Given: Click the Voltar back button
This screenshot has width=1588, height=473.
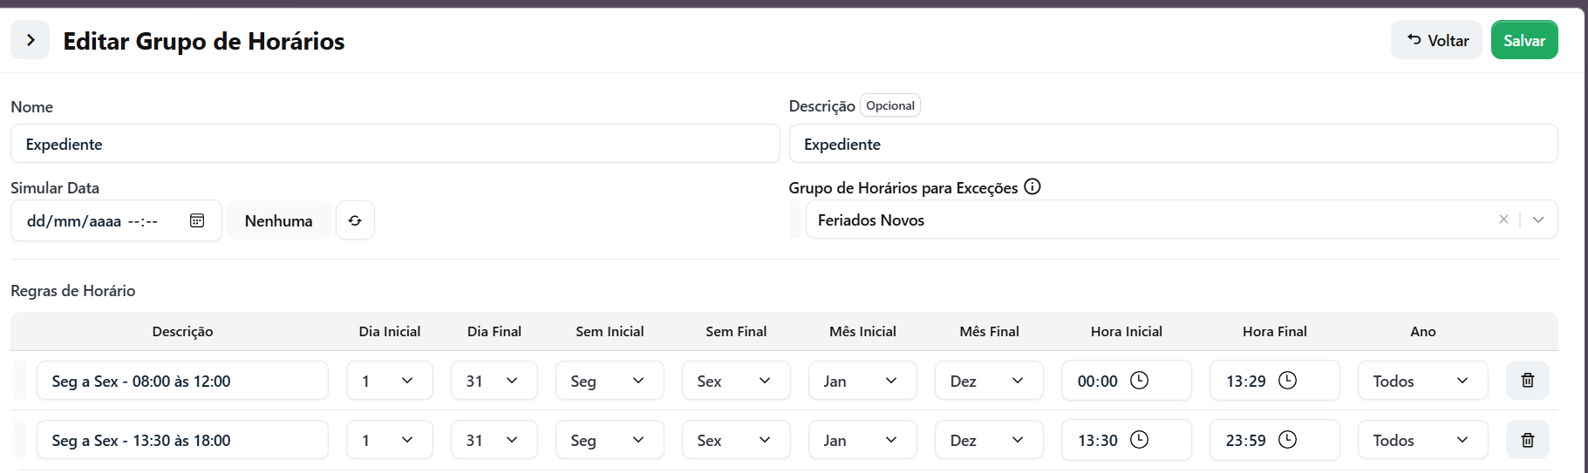Looking at the screenshot, I should point(1436,40).
